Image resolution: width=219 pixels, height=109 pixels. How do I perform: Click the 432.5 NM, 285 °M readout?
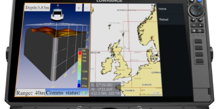coord(105,94)
